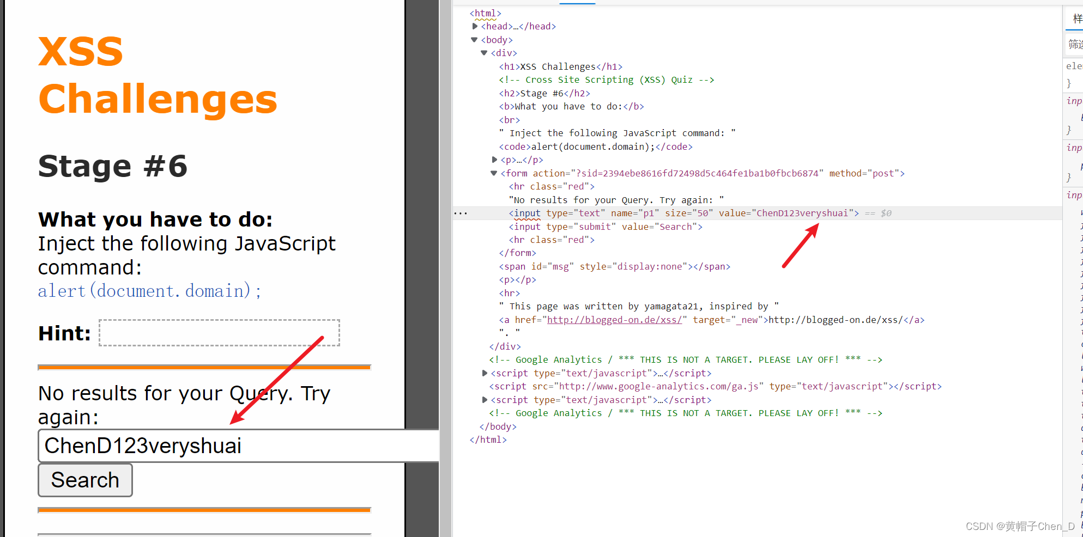Click the first Google Analytics comment line
Viewport: 1083px width, 537px height.
pos(686,360)
